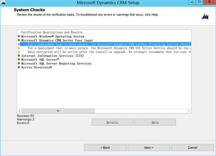Minimize the setup window

pos(192,2)
